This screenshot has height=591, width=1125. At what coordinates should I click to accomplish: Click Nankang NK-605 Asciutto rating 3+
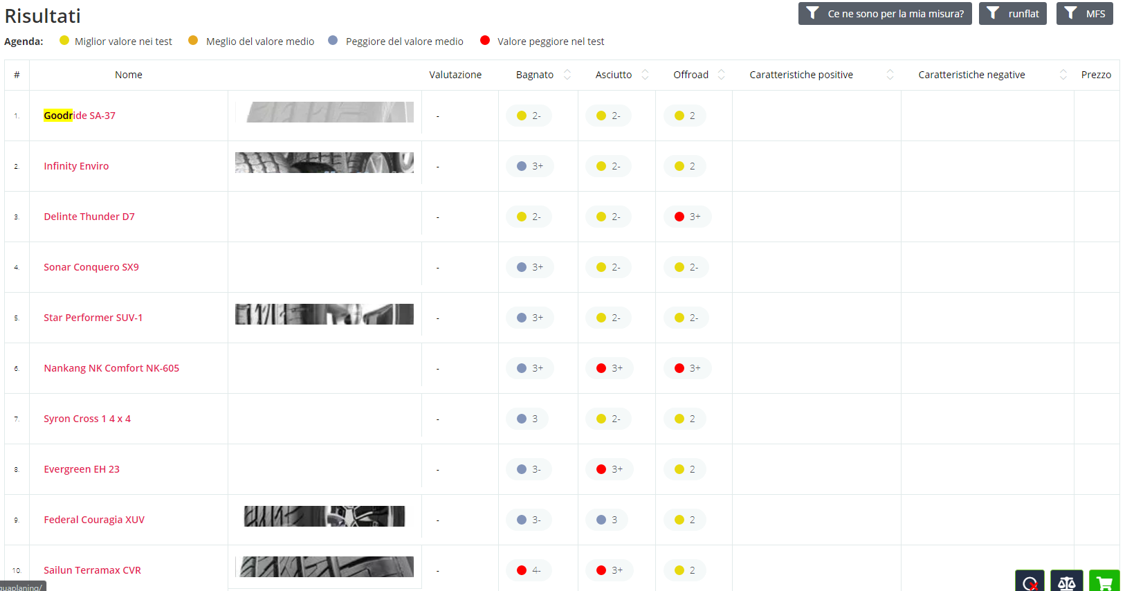click(x=610, y=368)
